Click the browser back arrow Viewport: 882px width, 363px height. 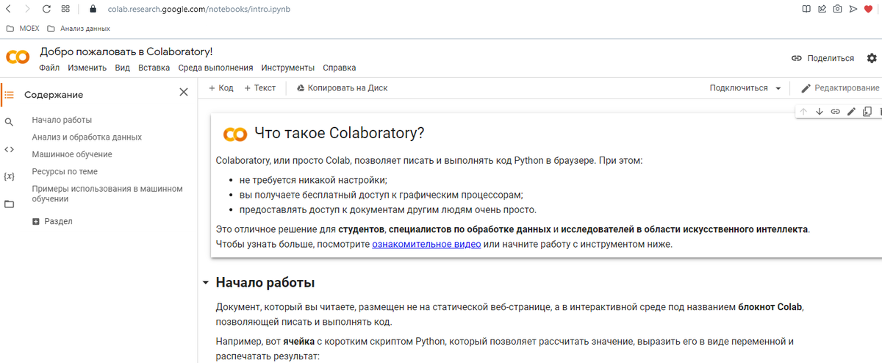tap(8, 10)
